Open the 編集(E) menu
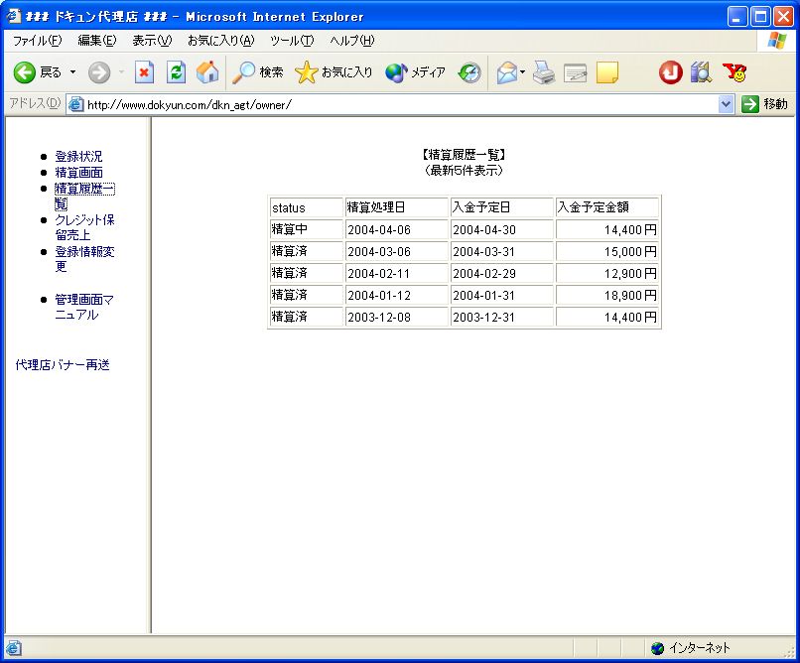 [x=97, y=41]
